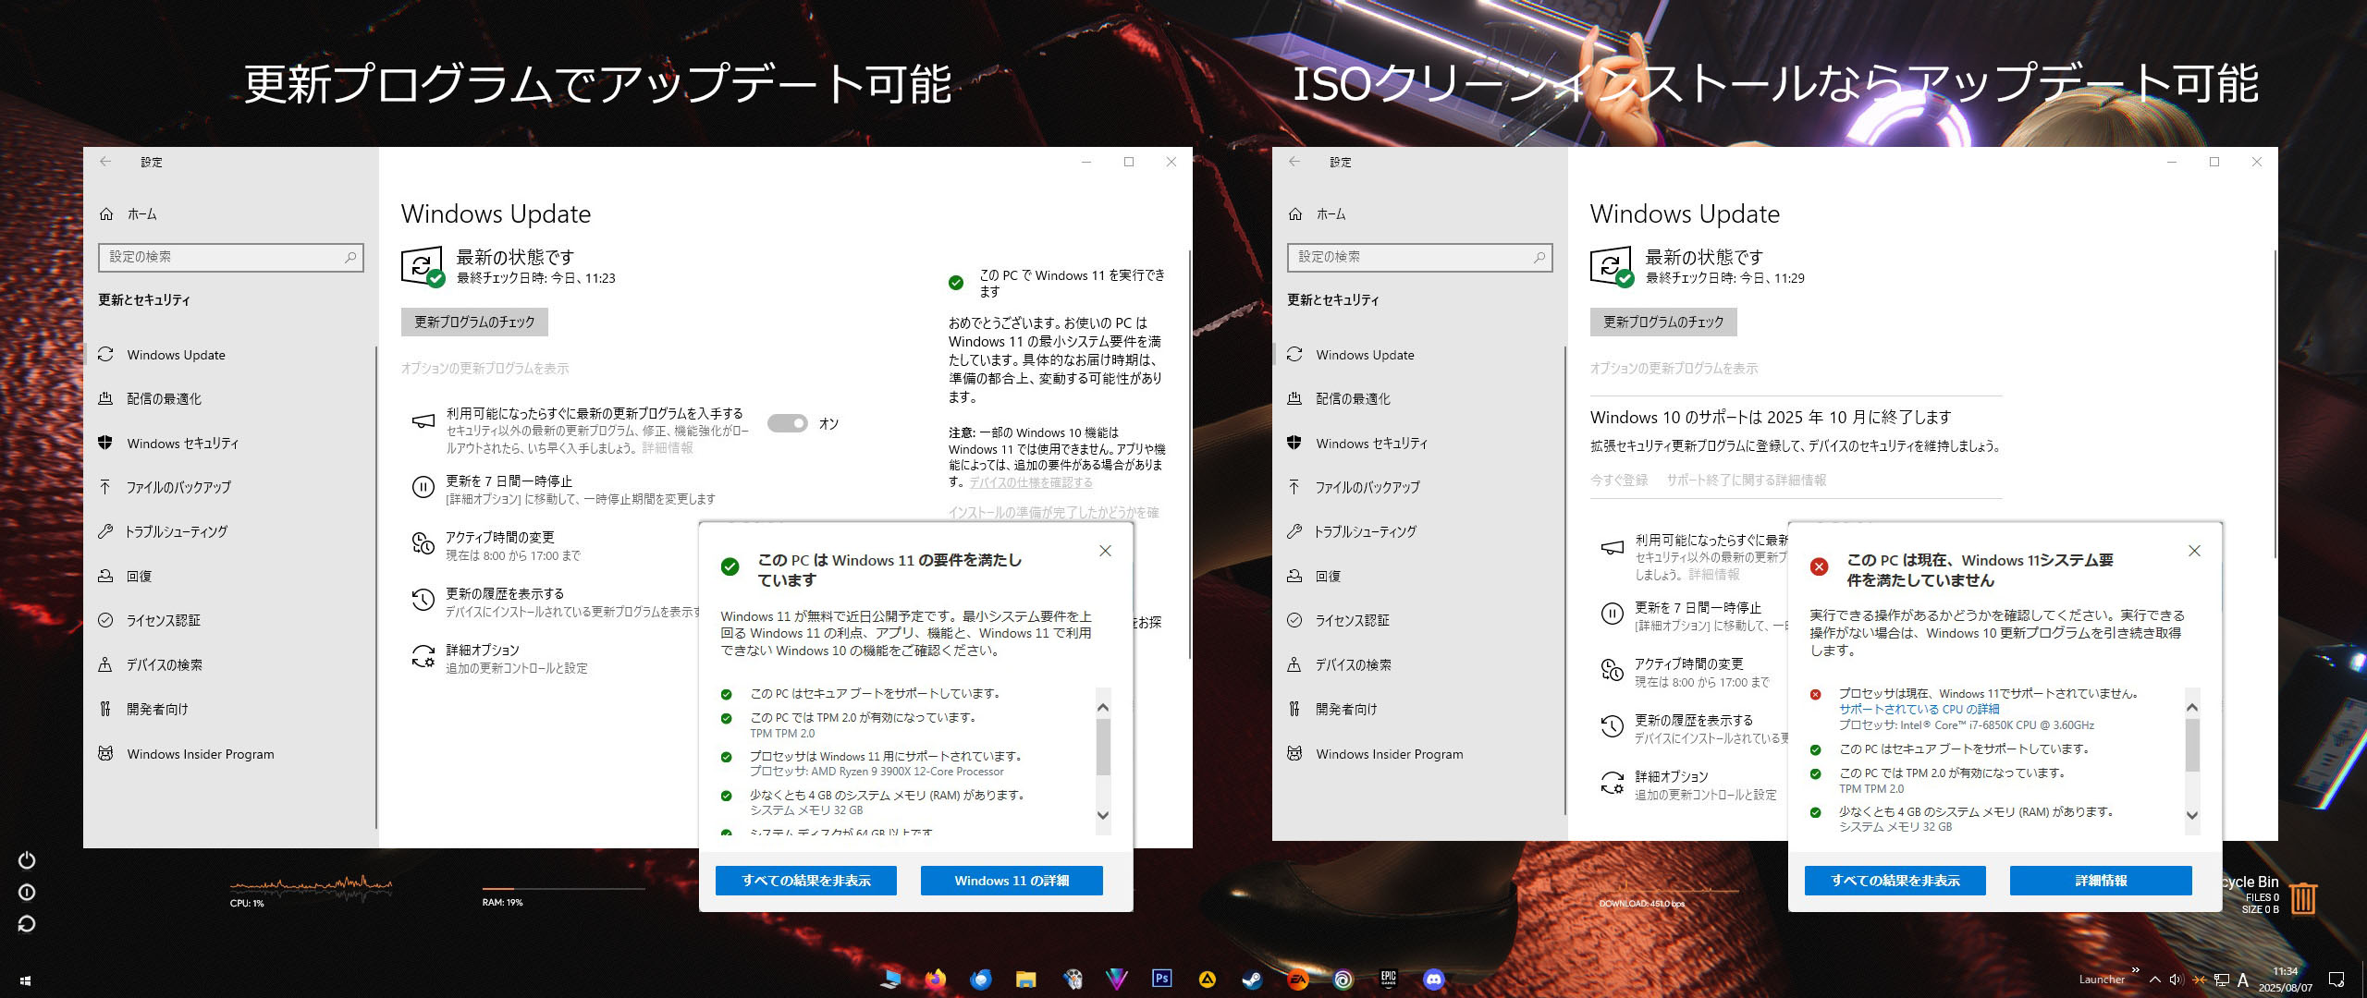
Task: Open Discord from the taskbar
Action: (x=1434, y=980)
